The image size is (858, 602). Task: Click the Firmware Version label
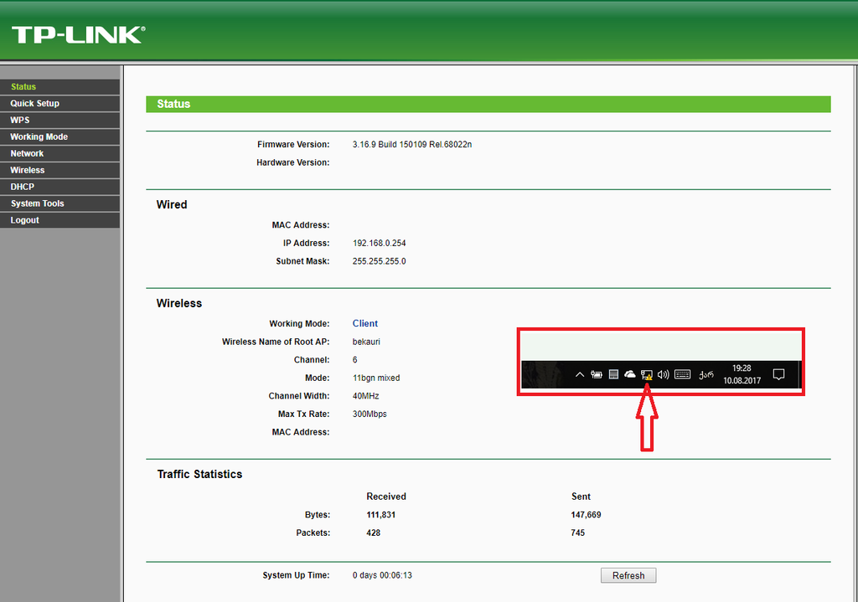(293, 144)
